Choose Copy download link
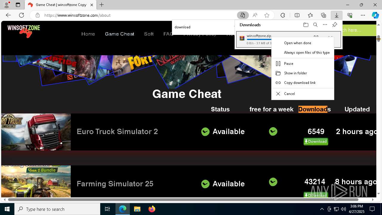Image resolution: width=382 pixels, height=215 pixels. point(303,83)
